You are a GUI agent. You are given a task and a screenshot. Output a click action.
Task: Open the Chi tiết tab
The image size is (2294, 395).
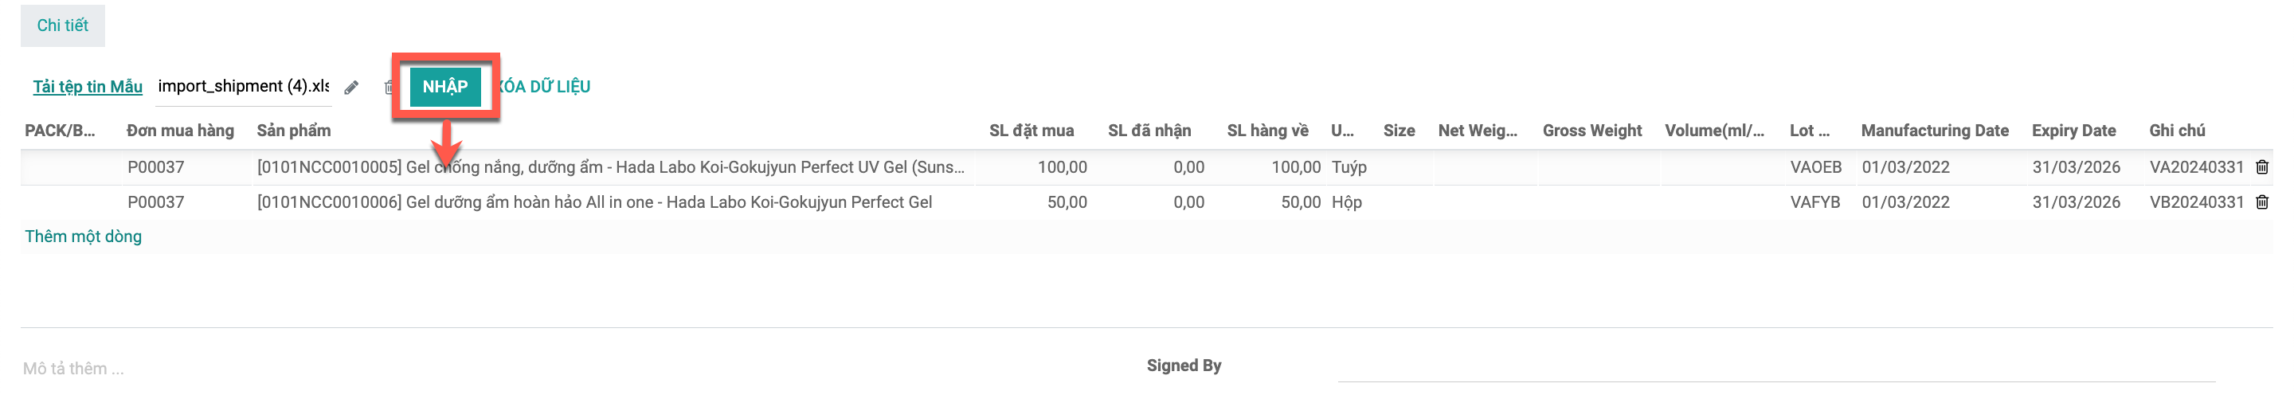coord(62,25)
